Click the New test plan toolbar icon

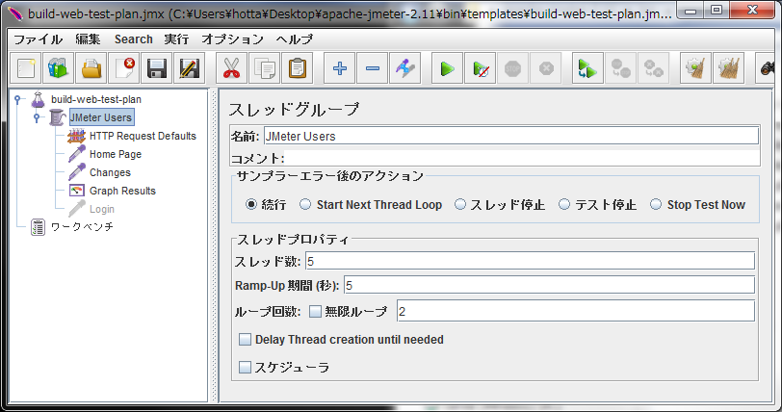tap(25, 68)
